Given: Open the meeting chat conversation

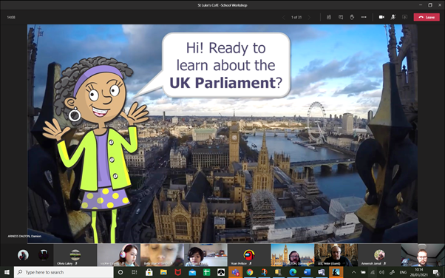Looking at the screenshot, I should (x=341, y=17).
